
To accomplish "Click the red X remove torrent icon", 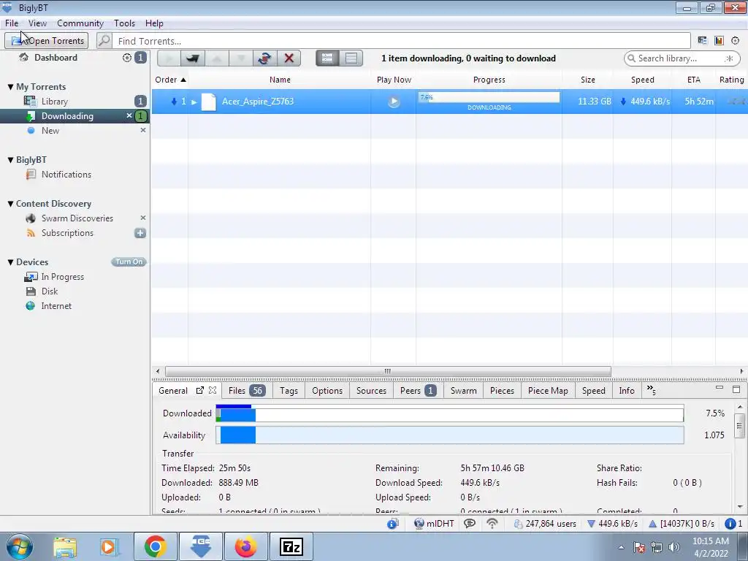I will click(289, 58).
